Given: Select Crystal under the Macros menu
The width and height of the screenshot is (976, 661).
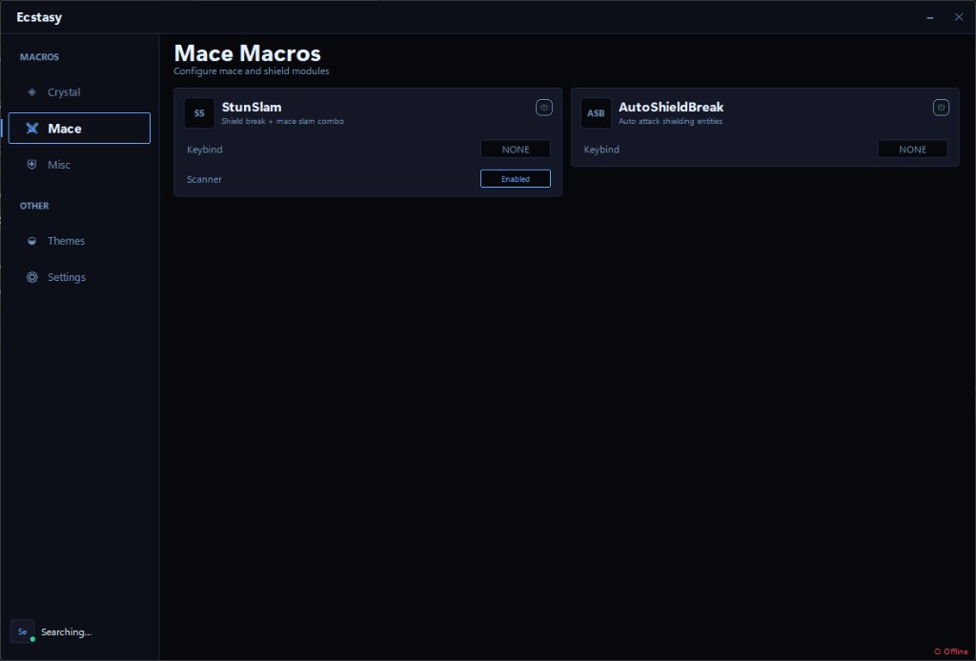Looking at the screenshot, I should (62, 91).
